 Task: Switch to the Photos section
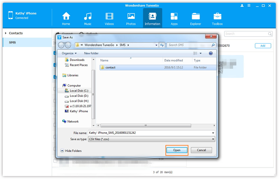(131, 18)
